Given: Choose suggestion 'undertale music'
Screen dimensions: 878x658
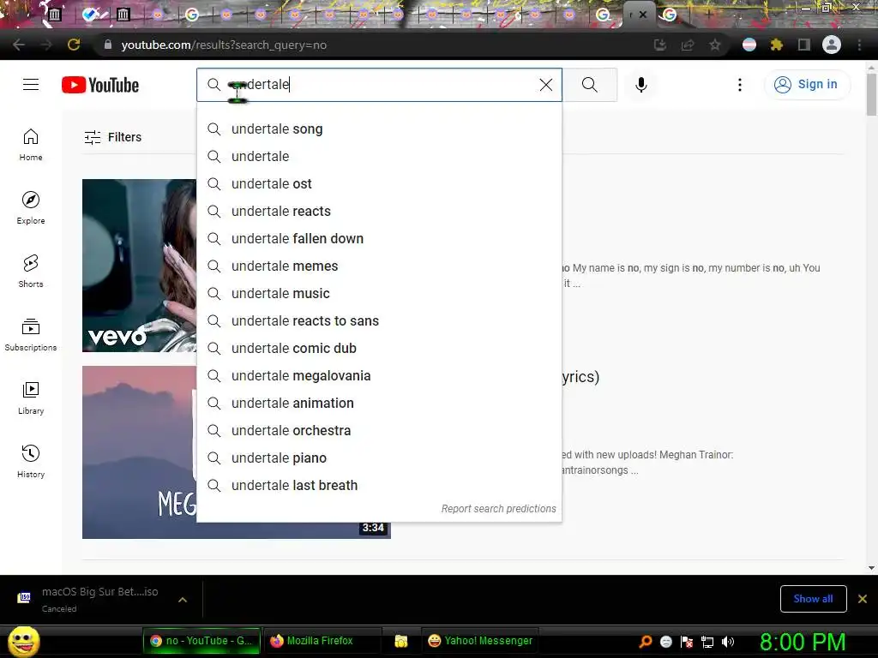Looking at the screenshot, I should [379, 294].
